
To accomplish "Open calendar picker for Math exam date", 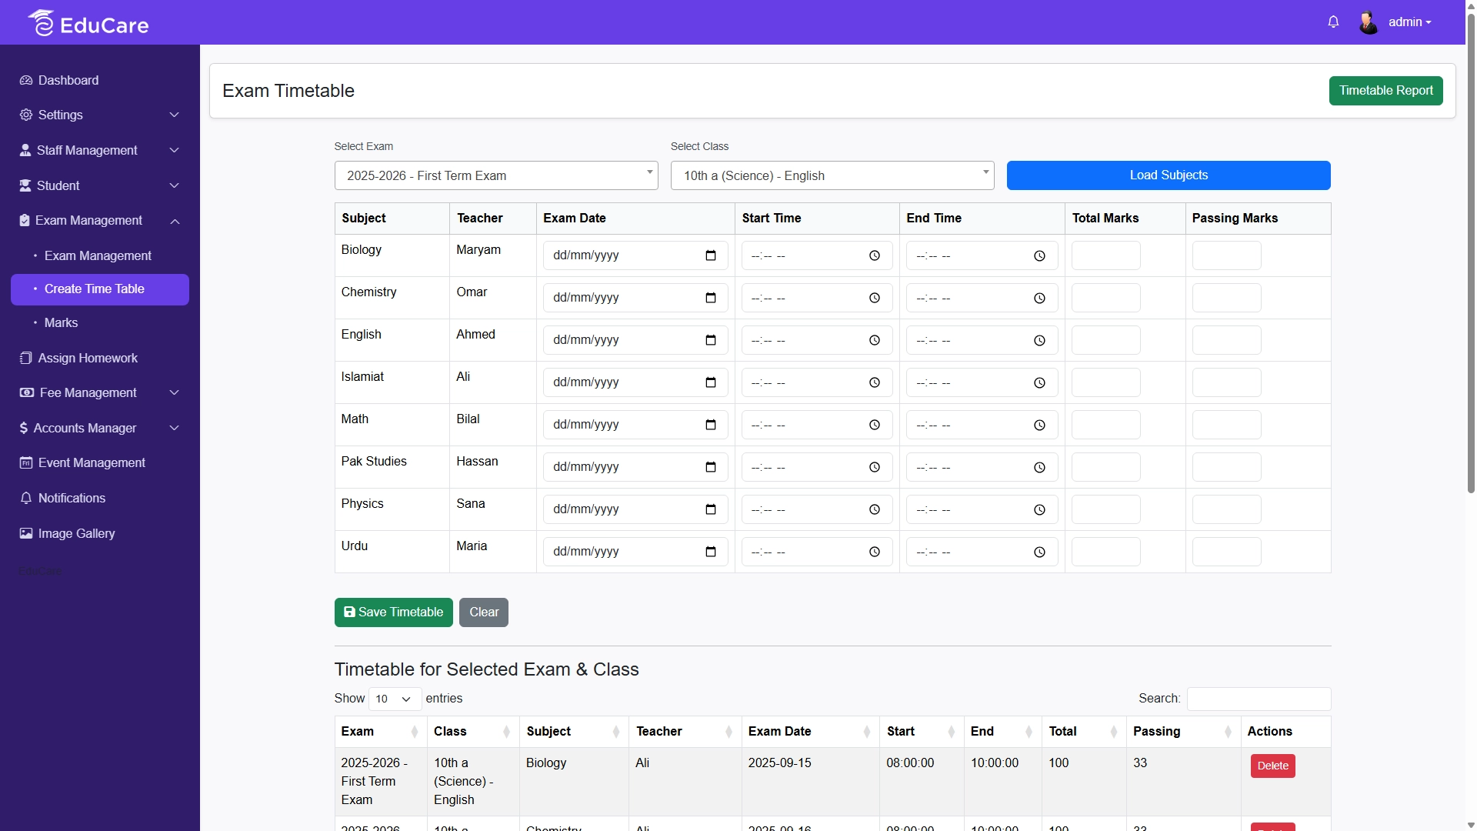I will click(x=711, y=425).
